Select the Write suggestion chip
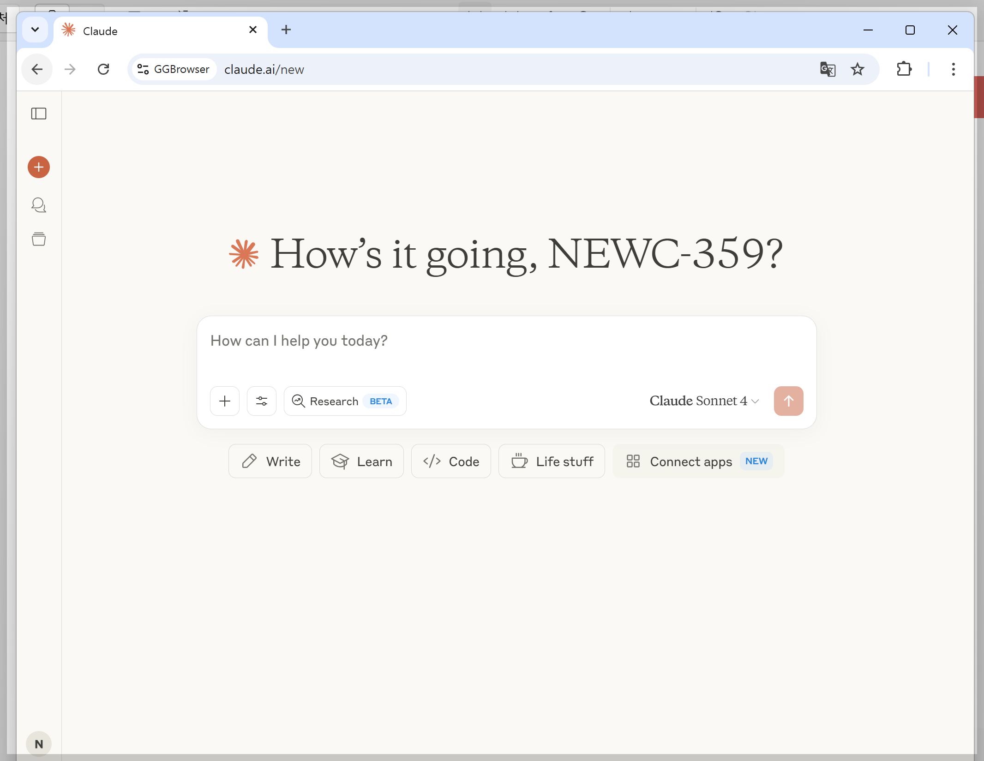Image resolution: width=984 pixels, height=761 pixels. [x=270, y=461]
